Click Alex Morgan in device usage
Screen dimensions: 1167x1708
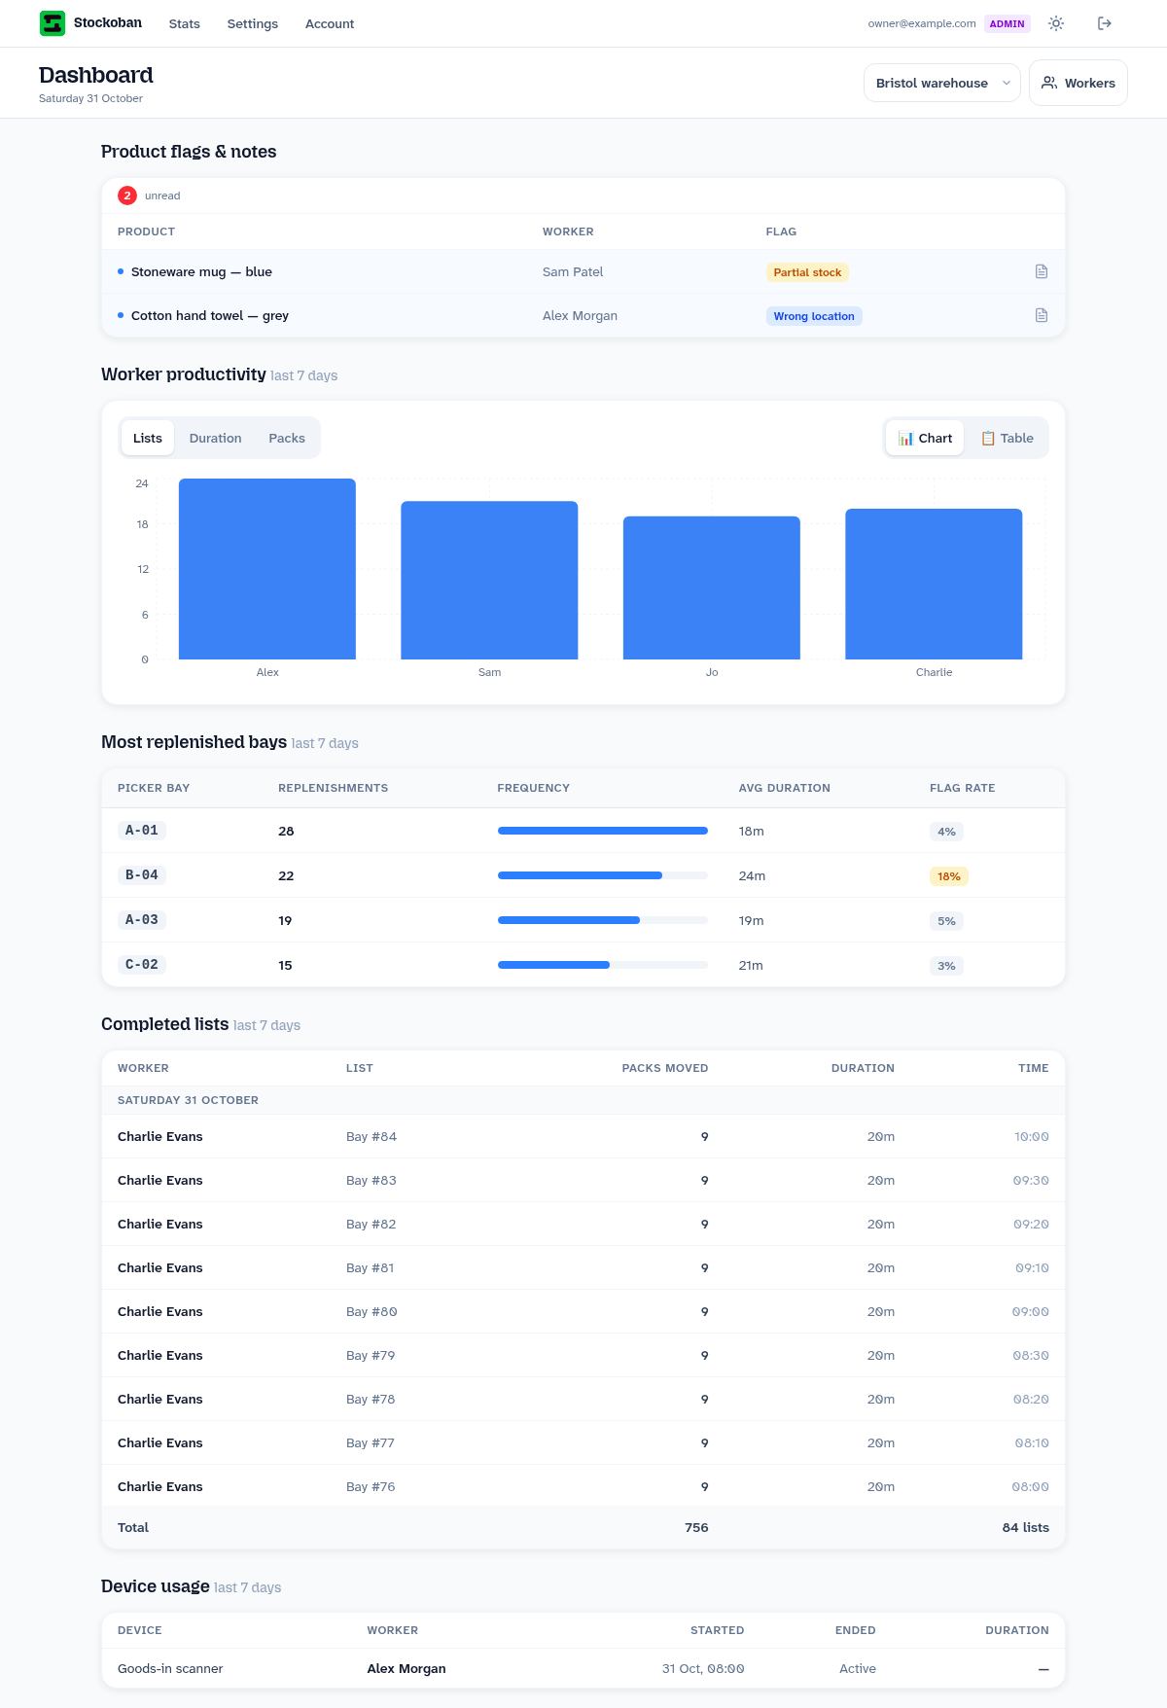pyautogui.click(x=407, y=1668)
